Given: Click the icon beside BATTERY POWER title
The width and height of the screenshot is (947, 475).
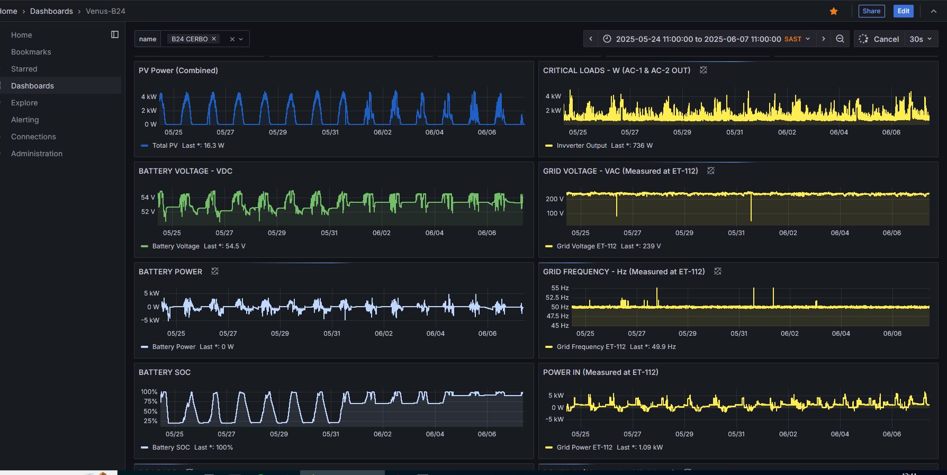Looking at the screenshot, I should tap(215, 272).
